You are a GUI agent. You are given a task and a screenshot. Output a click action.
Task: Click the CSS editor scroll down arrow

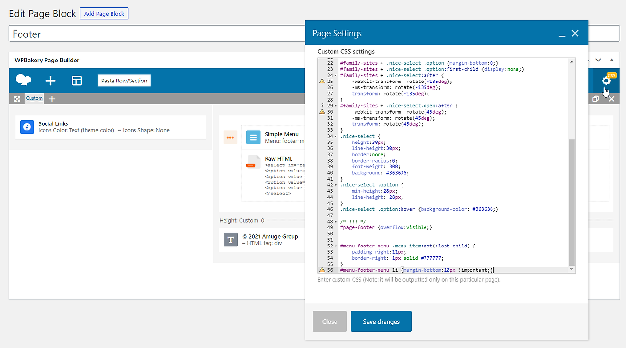pyautogui.click(x=572, y=269)
